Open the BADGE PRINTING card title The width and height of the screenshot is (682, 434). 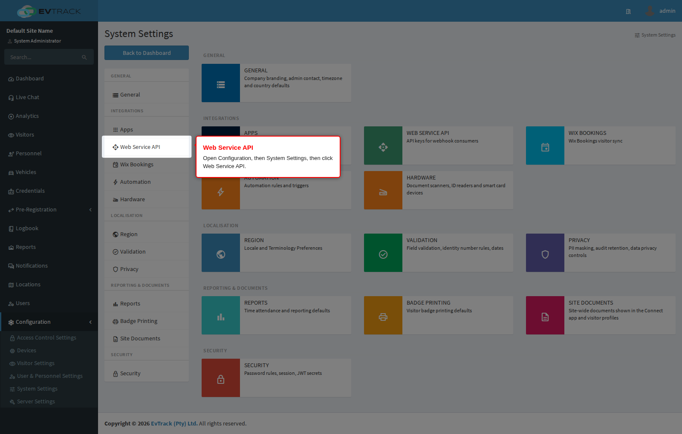tap(428, 303)
